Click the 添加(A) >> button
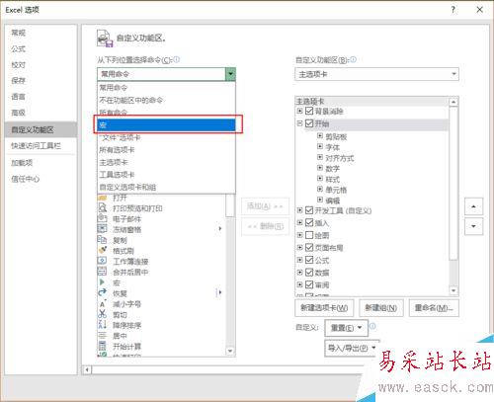This screenshot has width=494, height=402. (x=265, y=206)
